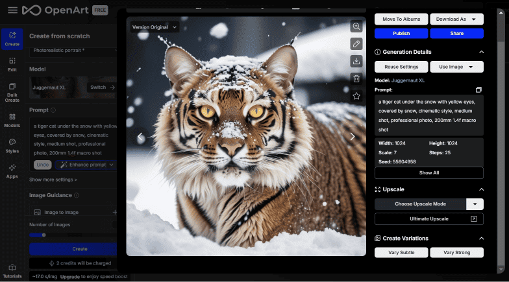Expand the Choose Upscale Mode arrow
Viewport: 509px width, 282px height.
tap(475, 204)
